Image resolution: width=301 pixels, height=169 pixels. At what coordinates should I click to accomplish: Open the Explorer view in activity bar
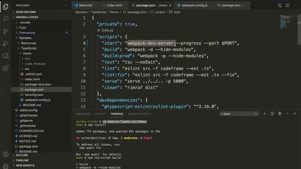(x=6, y=7)
